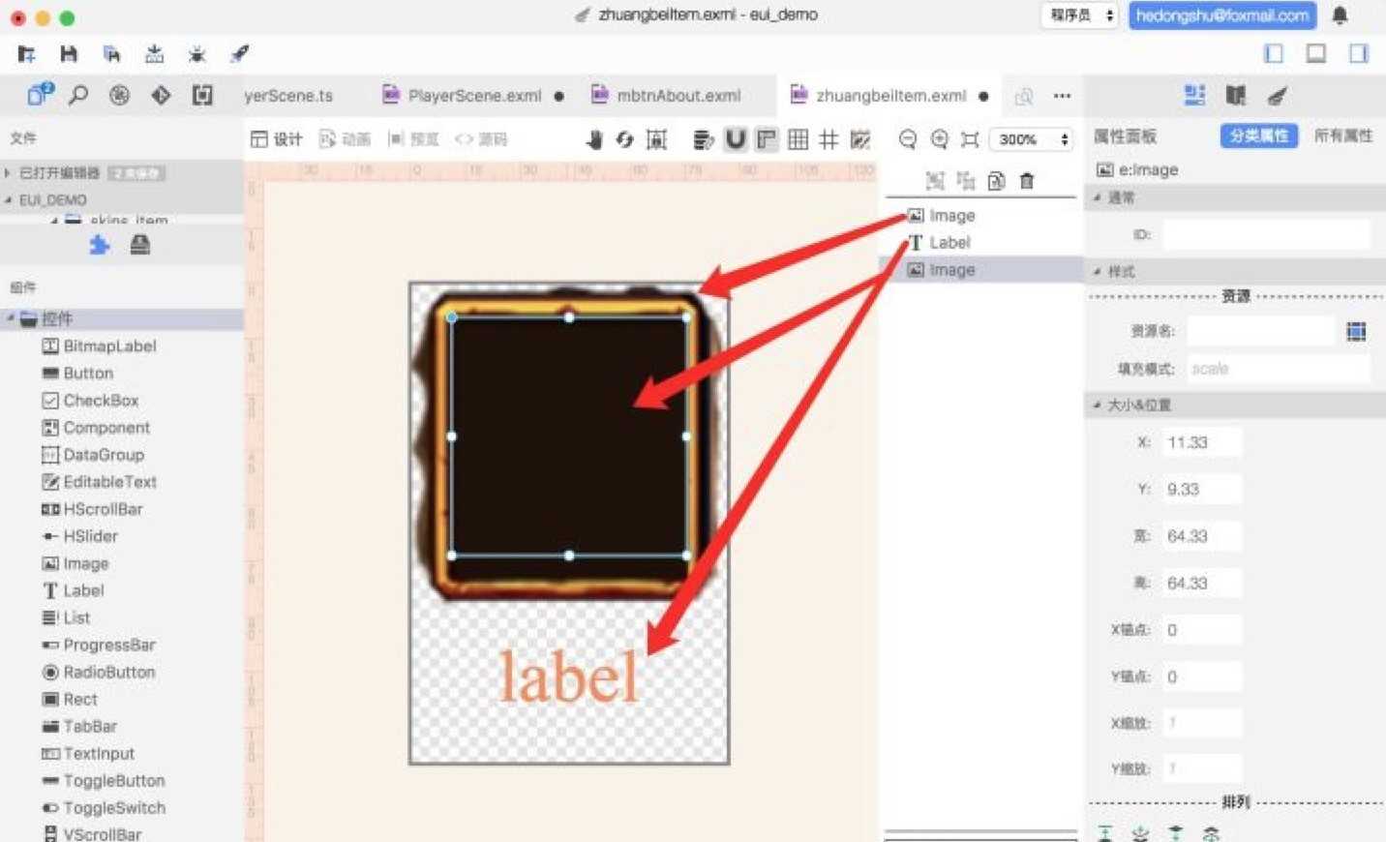This screenshot has height=842, width=1386.
Task: Open the 填充模式 scale dropdown
Action: point(1278,369)
